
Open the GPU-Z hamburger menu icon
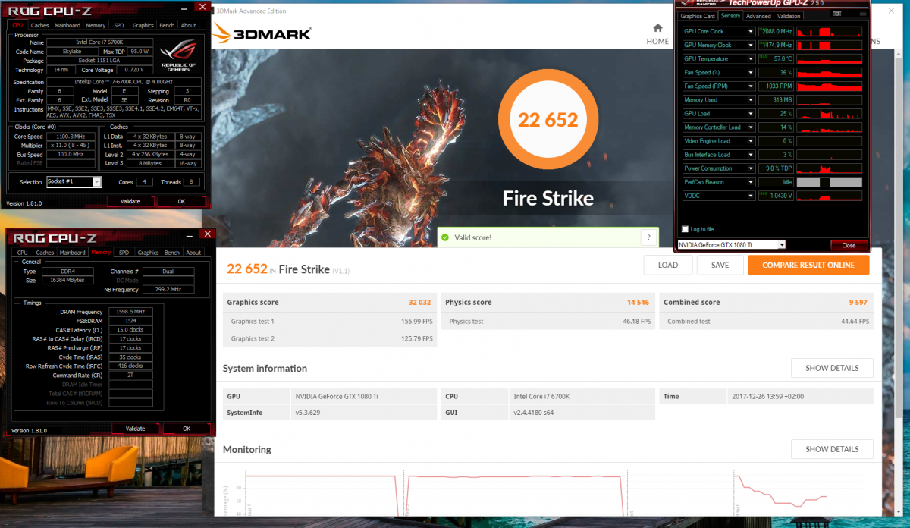(x=862, y=14)
